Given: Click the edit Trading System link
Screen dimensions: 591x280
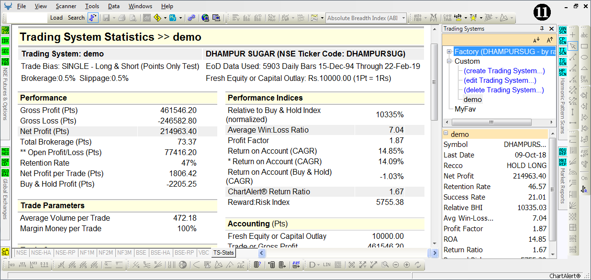Looking at the screenshot, I should pos(500,80).
